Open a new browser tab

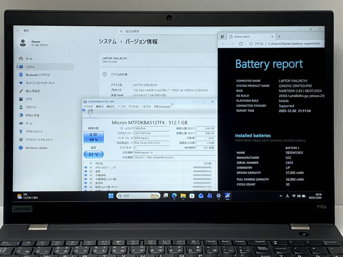click(x=279, y=36)
